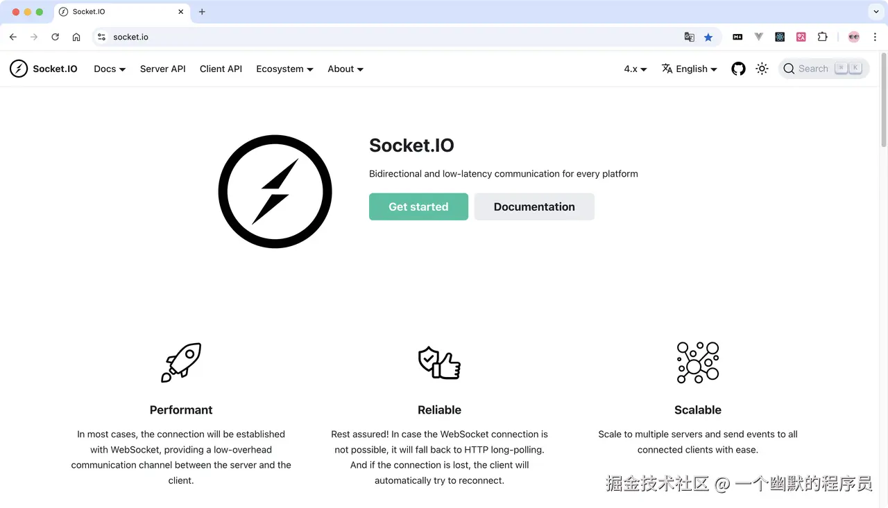Toggle the bookmark star for this page

coord(708,36)
